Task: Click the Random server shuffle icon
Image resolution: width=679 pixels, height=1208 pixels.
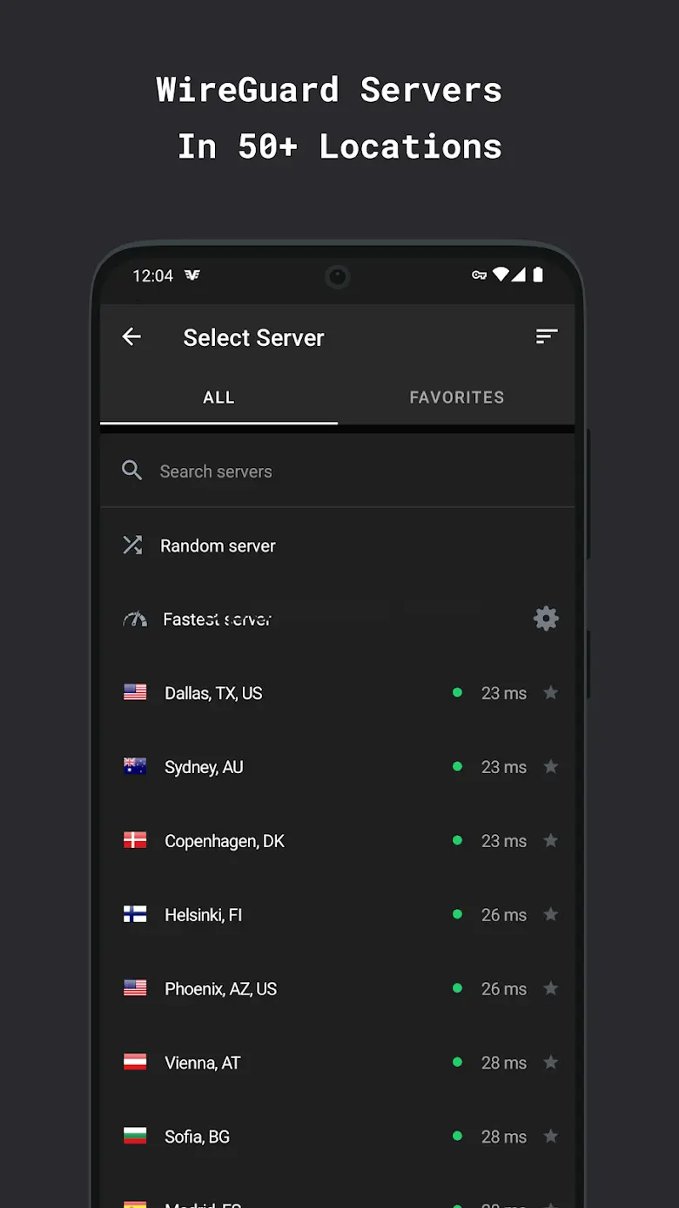Action: pyautogui.click(x=132, y=546)
